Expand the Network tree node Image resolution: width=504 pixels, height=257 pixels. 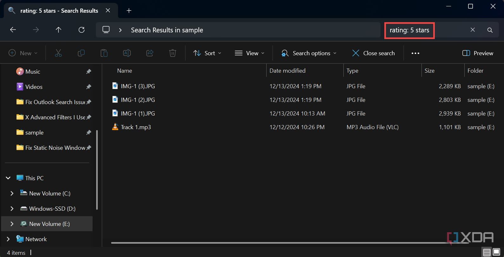8,239
